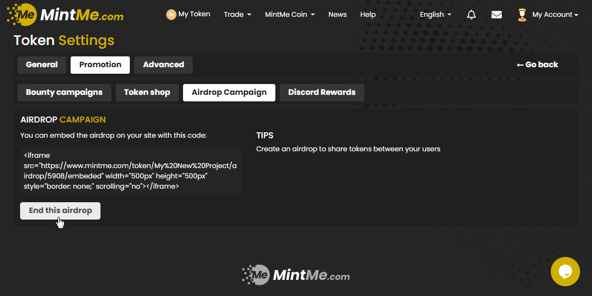This screenshot has height=296, width=592.
Task: Click the My Token coin icon
Action: [x=171, y=15]
